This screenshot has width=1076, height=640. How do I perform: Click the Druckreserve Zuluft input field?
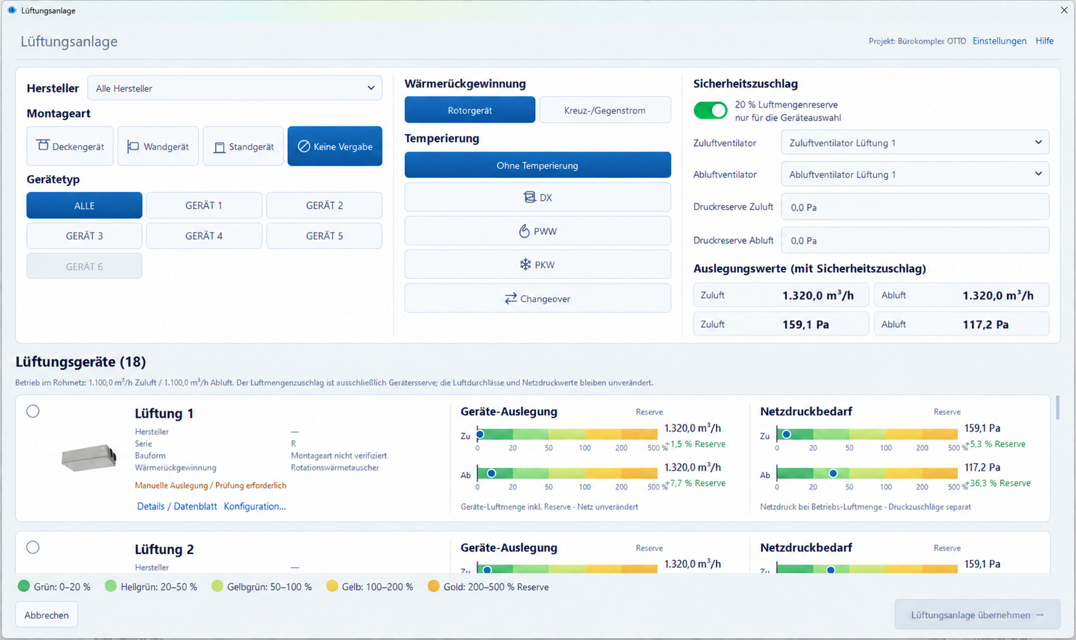[x=915, y=207]
